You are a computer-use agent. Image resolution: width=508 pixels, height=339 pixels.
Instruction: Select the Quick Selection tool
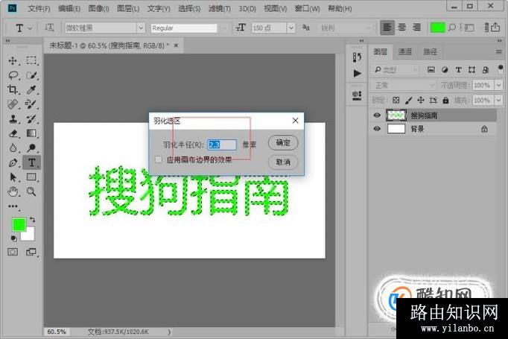[31, 75]
